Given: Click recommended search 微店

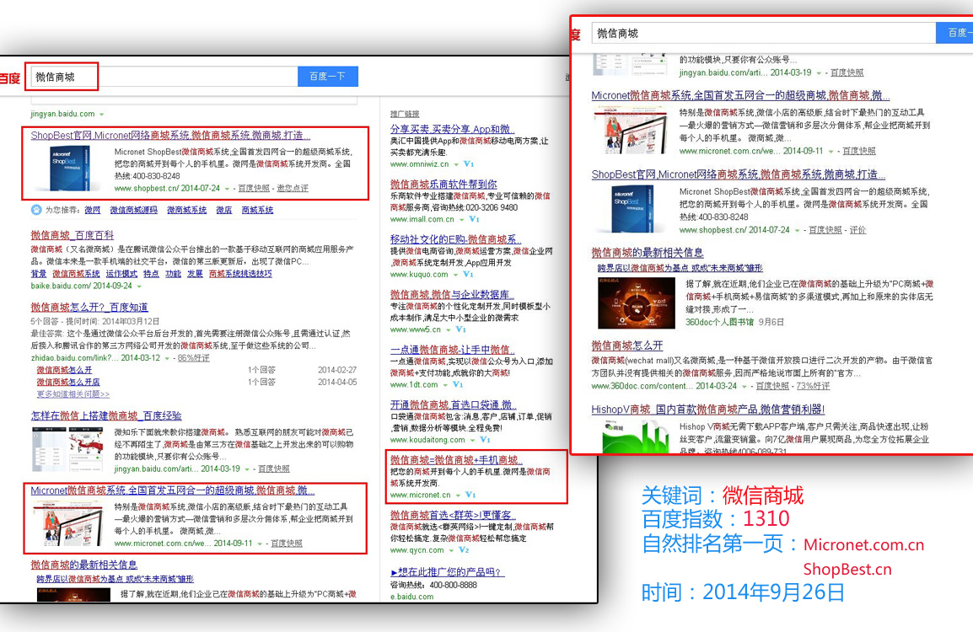Looking at the screenshot, I should point(224,211).
